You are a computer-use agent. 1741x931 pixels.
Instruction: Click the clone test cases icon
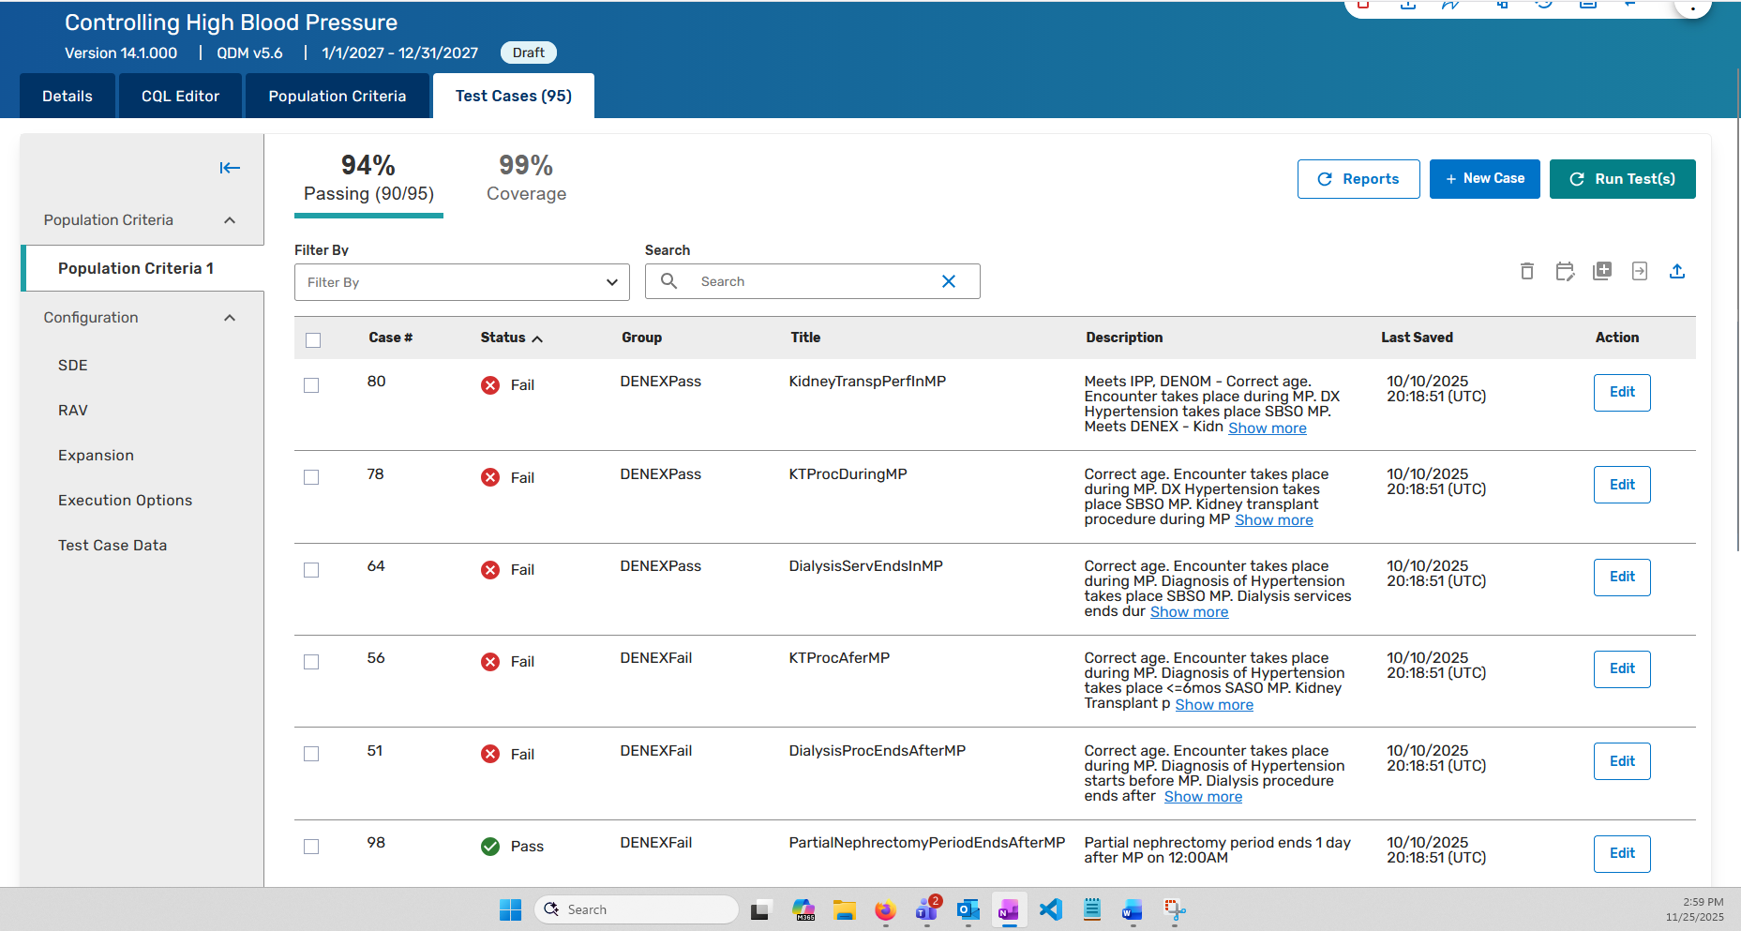coord(1602,272)
